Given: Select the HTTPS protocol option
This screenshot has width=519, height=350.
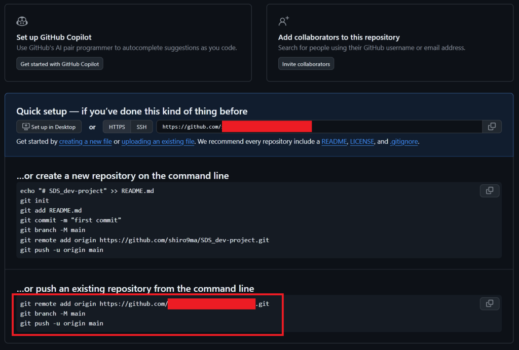Looking at the screenshot, I should click(117, 127).
